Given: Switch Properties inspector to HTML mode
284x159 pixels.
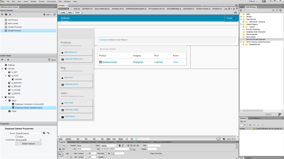Looking at the screenshot, I should pos(62,145).
